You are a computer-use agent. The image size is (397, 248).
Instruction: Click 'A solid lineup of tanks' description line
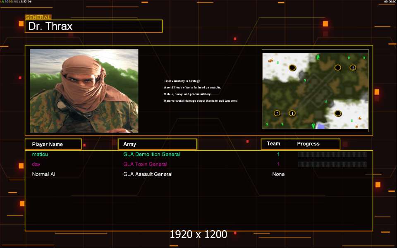(192, 88)
